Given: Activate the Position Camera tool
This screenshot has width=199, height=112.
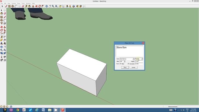Looking at the screenshot, I should tap(2, 57).
